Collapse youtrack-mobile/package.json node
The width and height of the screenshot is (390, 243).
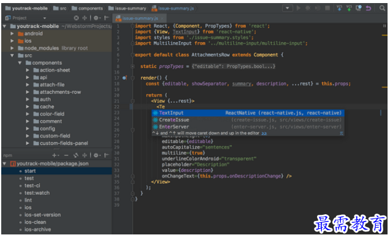[x=4, y=163]
